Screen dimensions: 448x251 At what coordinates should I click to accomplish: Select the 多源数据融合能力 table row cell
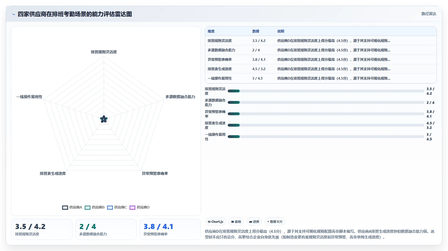pos(221,50)
